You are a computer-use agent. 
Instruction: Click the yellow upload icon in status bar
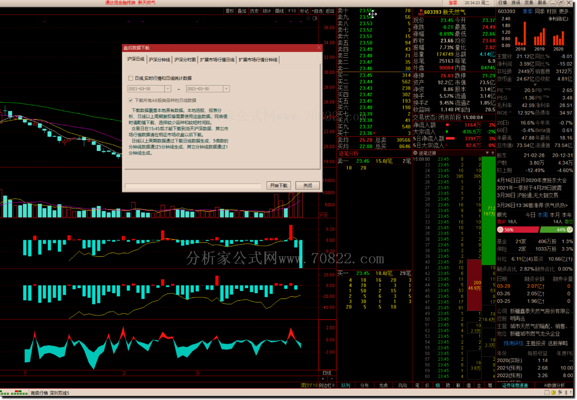point(553,393)
